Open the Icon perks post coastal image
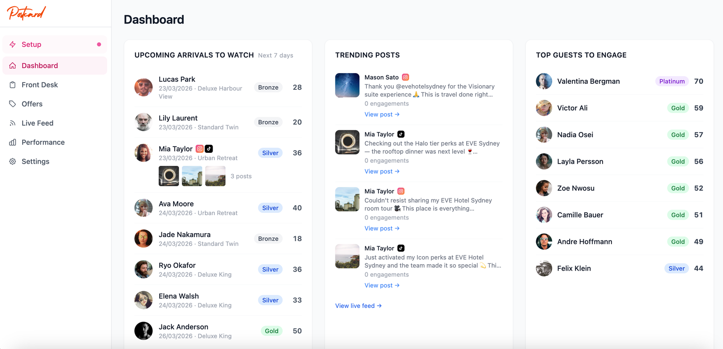Viewport: 723px width, 349px height. [x=347, y=256]
